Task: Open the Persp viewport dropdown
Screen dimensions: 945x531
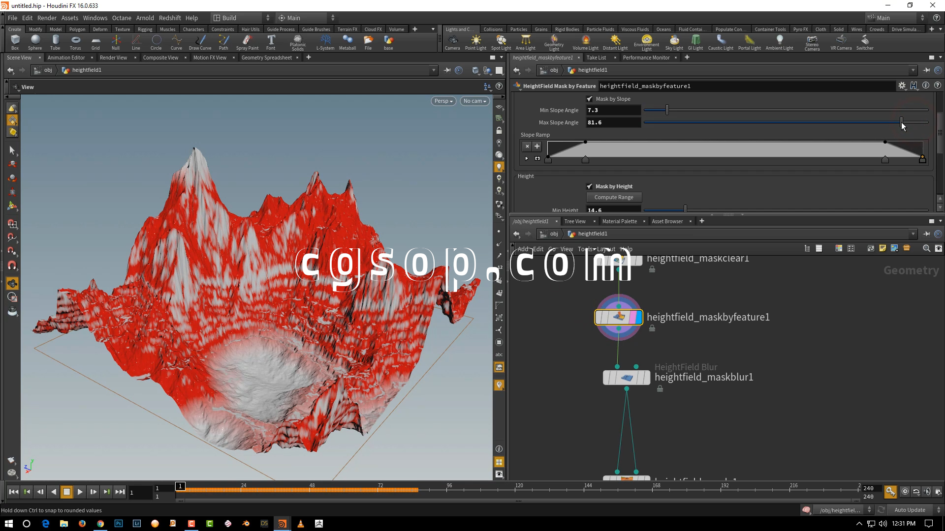Action: click(443, 101)
